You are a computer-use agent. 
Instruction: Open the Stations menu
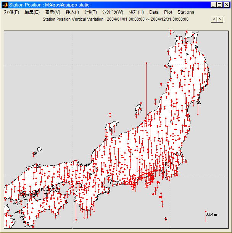185,12
